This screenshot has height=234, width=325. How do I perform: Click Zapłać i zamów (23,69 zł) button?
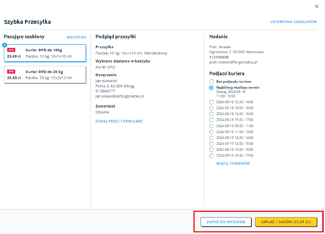pos(286,222)
